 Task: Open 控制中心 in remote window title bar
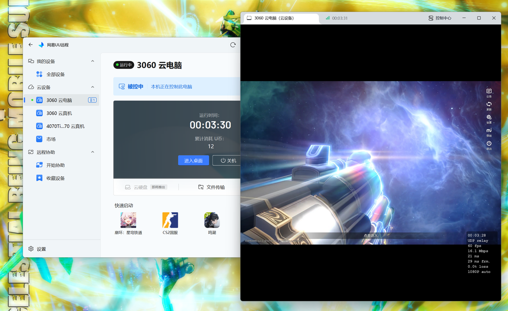point(440,18)
